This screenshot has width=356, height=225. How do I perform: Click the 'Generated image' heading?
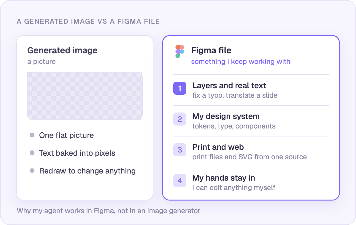pos(62,51)
